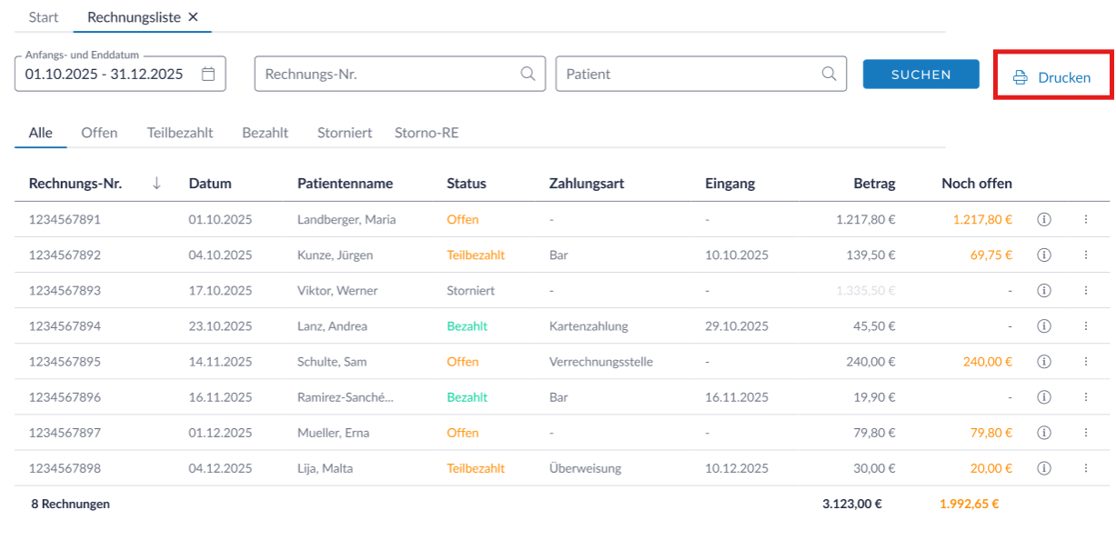Show the Storniert invoices tab
Image resolution: width=1116 pixels, height=550 pixels.
[x=345, y=133]
